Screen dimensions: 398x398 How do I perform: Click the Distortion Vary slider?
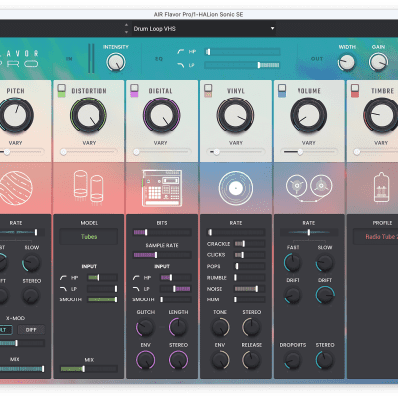pos(89,152)
